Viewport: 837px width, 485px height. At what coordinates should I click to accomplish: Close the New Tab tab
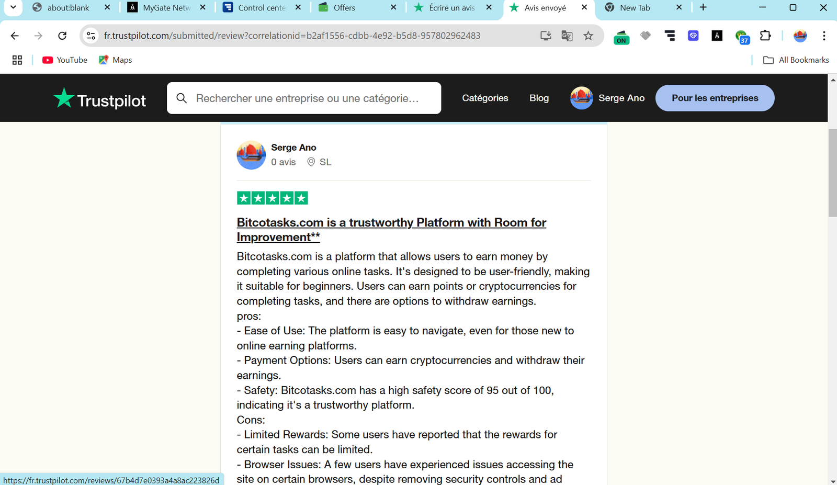pyautogui.click(x=679, y=8)
